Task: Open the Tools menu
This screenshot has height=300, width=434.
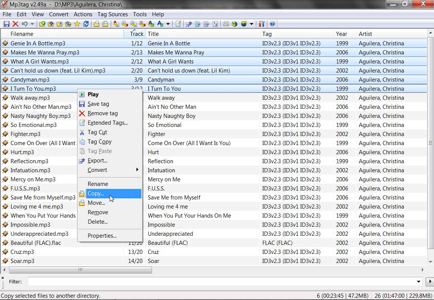Action: click(x=140, y=14)
